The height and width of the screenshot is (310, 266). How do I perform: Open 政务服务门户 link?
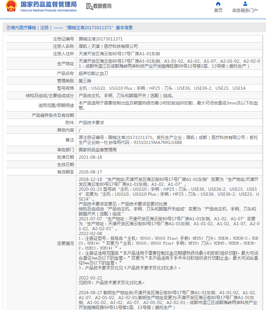[x=245, y=11]
